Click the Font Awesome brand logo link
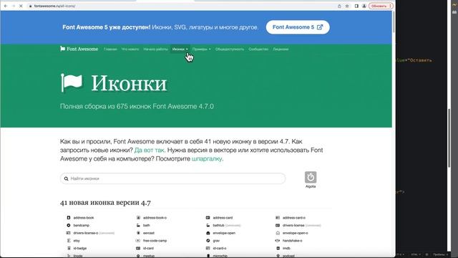Viewport: 458px width, 258px height. click(79, 49)
